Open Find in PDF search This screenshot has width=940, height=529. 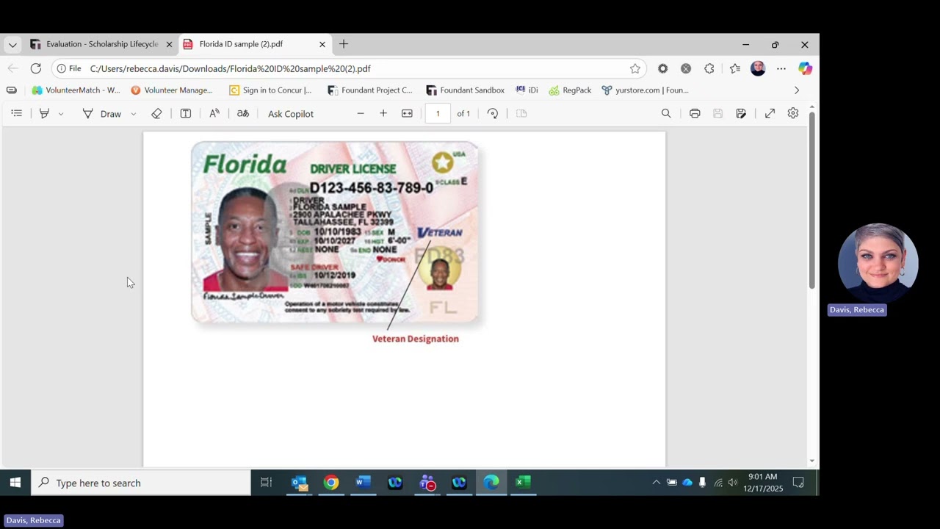point(666,113)
